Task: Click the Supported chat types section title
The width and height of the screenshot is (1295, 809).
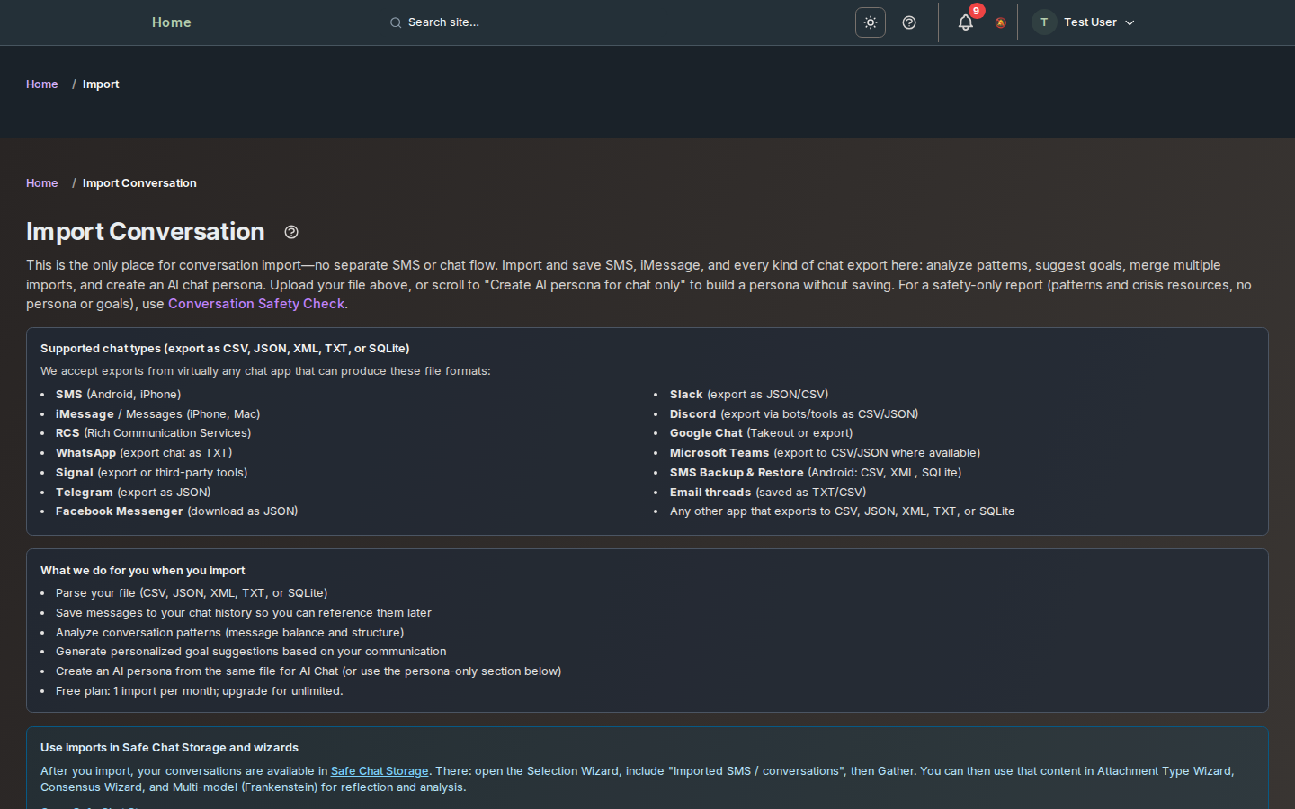Action: tap(225, 349)
